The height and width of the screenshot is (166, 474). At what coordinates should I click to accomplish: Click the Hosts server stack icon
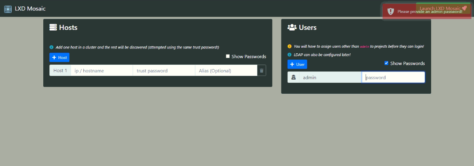tap(53, 27)
